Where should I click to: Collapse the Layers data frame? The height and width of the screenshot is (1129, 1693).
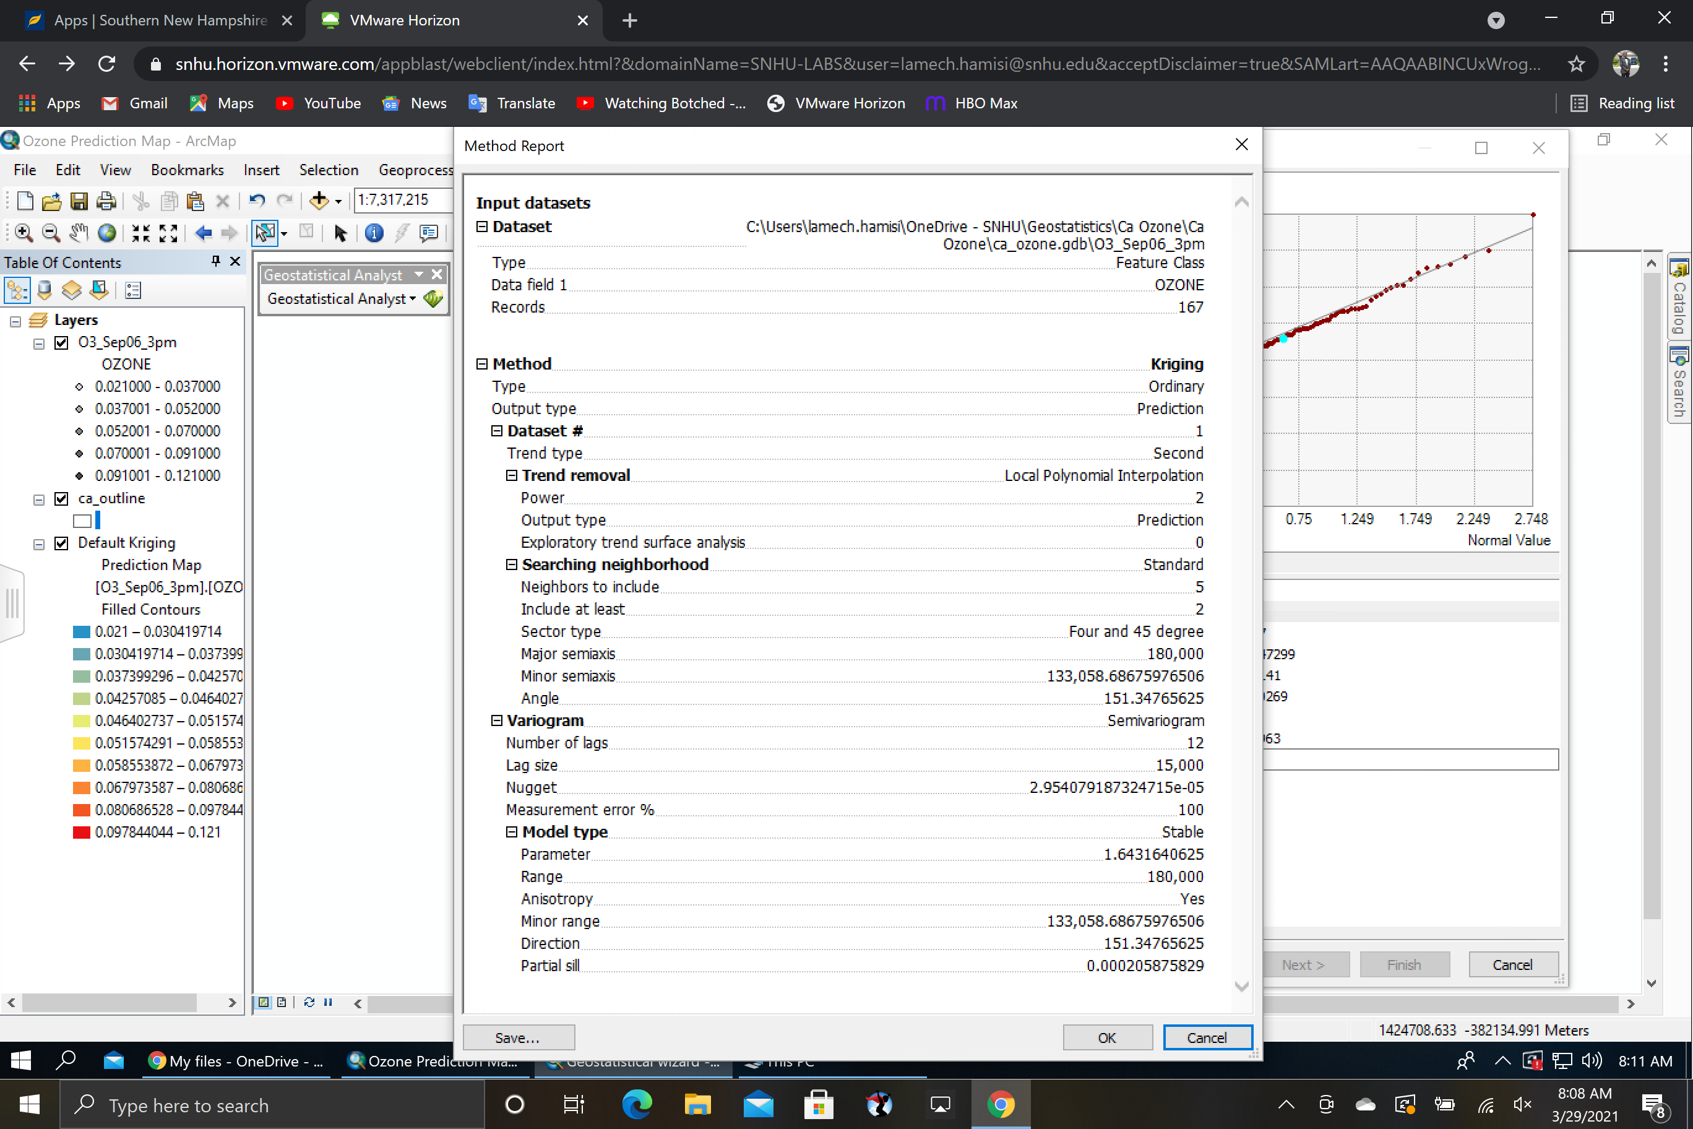(x=15, y=321)
